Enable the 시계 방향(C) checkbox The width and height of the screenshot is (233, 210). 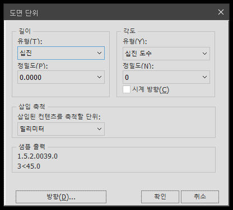click(x=127, y=89)
